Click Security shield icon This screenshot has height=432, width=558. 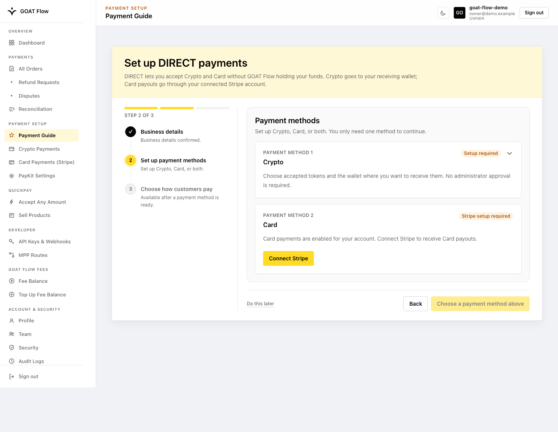[12, 348]
